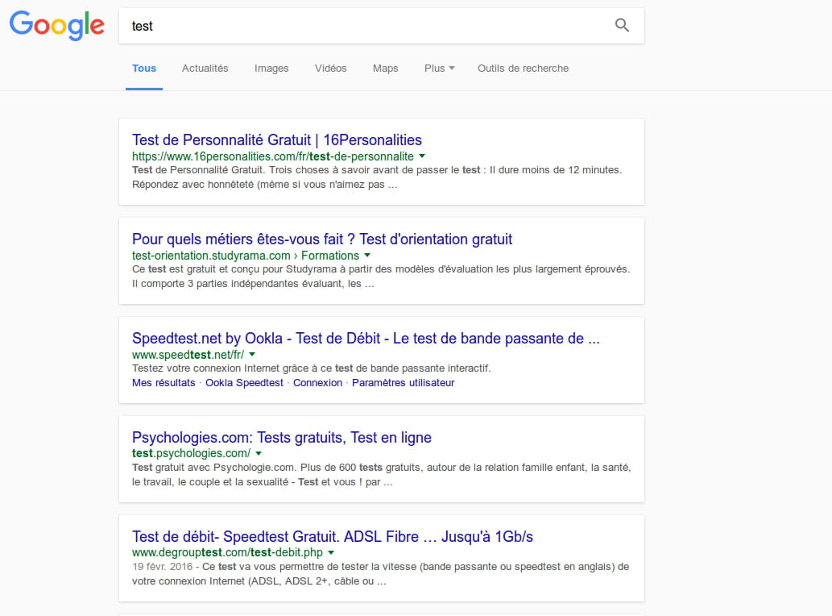This screenshot has width=832, height=616.
Task: Open Psychologies.com Tests gratuits result
Action: (x=281, y=438)
